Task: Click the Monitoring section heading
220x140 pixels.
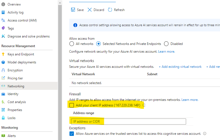Action: [10, 128]
